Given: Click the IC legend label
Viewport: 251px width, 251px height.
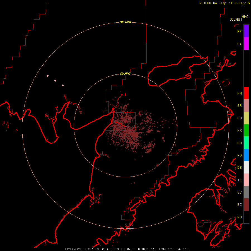Looking at the screenshot, I should pos(239,180).
